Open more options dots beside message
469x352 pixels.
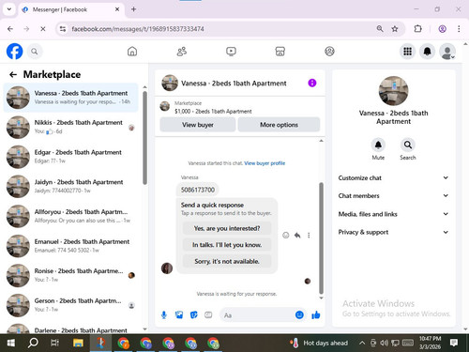(x=309, y=236)
